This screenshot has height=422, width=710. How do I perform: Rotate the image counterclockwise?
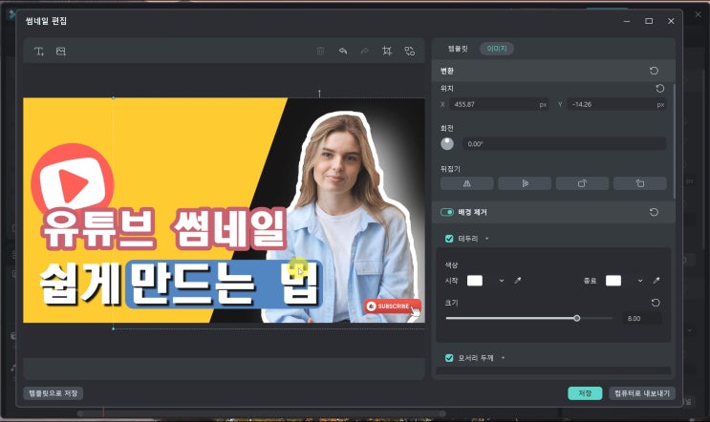tap(640, 183)
